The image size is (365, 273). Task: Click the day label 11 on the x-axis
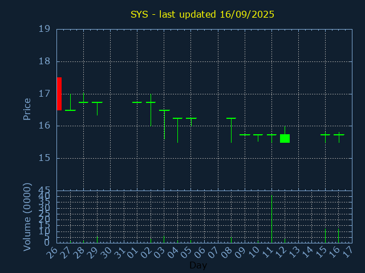pyautogui.click(x=267, y=253)
